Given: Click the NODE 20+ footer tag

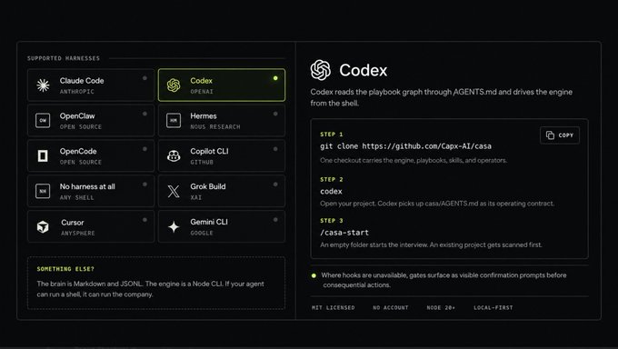Looking at the screenshot, I should pos(441,307).
